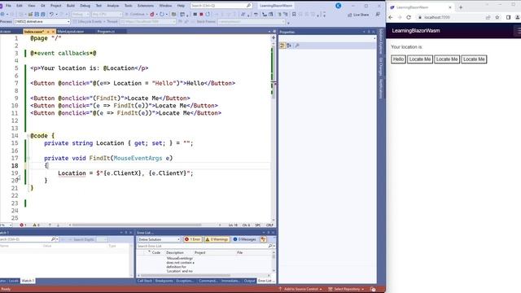The width and height of the screenshot is (521, 293).
Task: Click the Hello button in browser page
Action: coord(398,59)
